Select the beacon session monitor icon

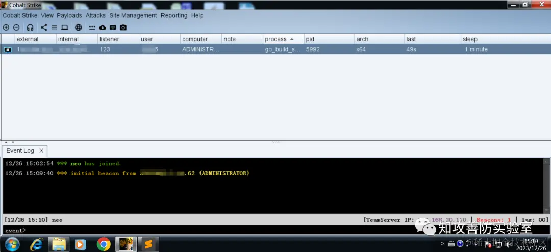pos(8,50)
